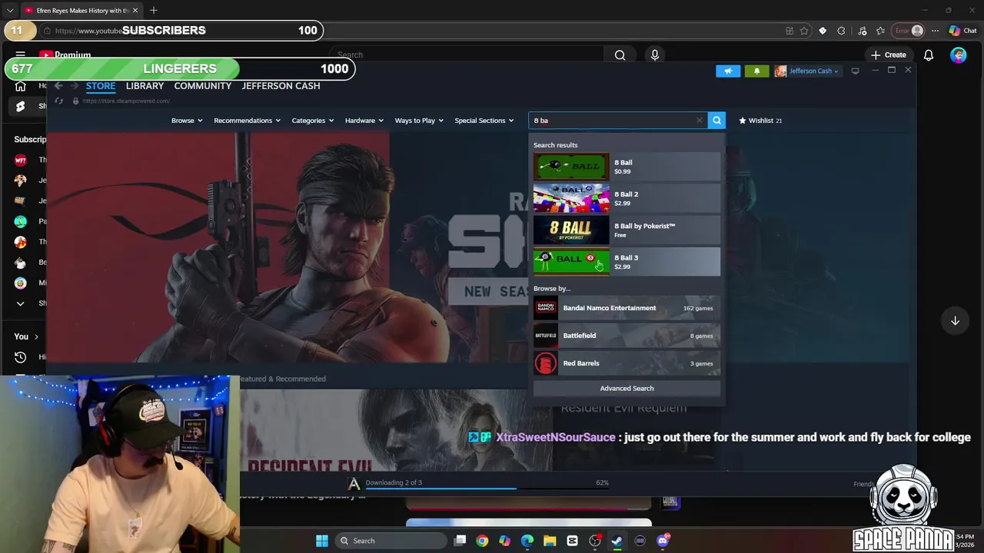Open YouTube notifications bell
Viewport: 984px width, 553px height.
pyautogui.click(x=929, y=55)
